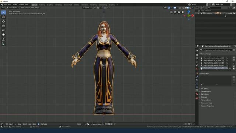Open the World properties tab
Viewport: 236px width, 133px height.
click(197, 69)
